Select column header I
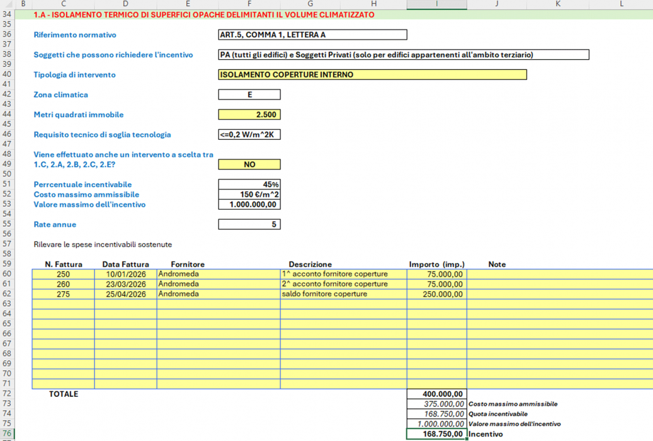Screen dimensions: 653x441 pos(436,4)
